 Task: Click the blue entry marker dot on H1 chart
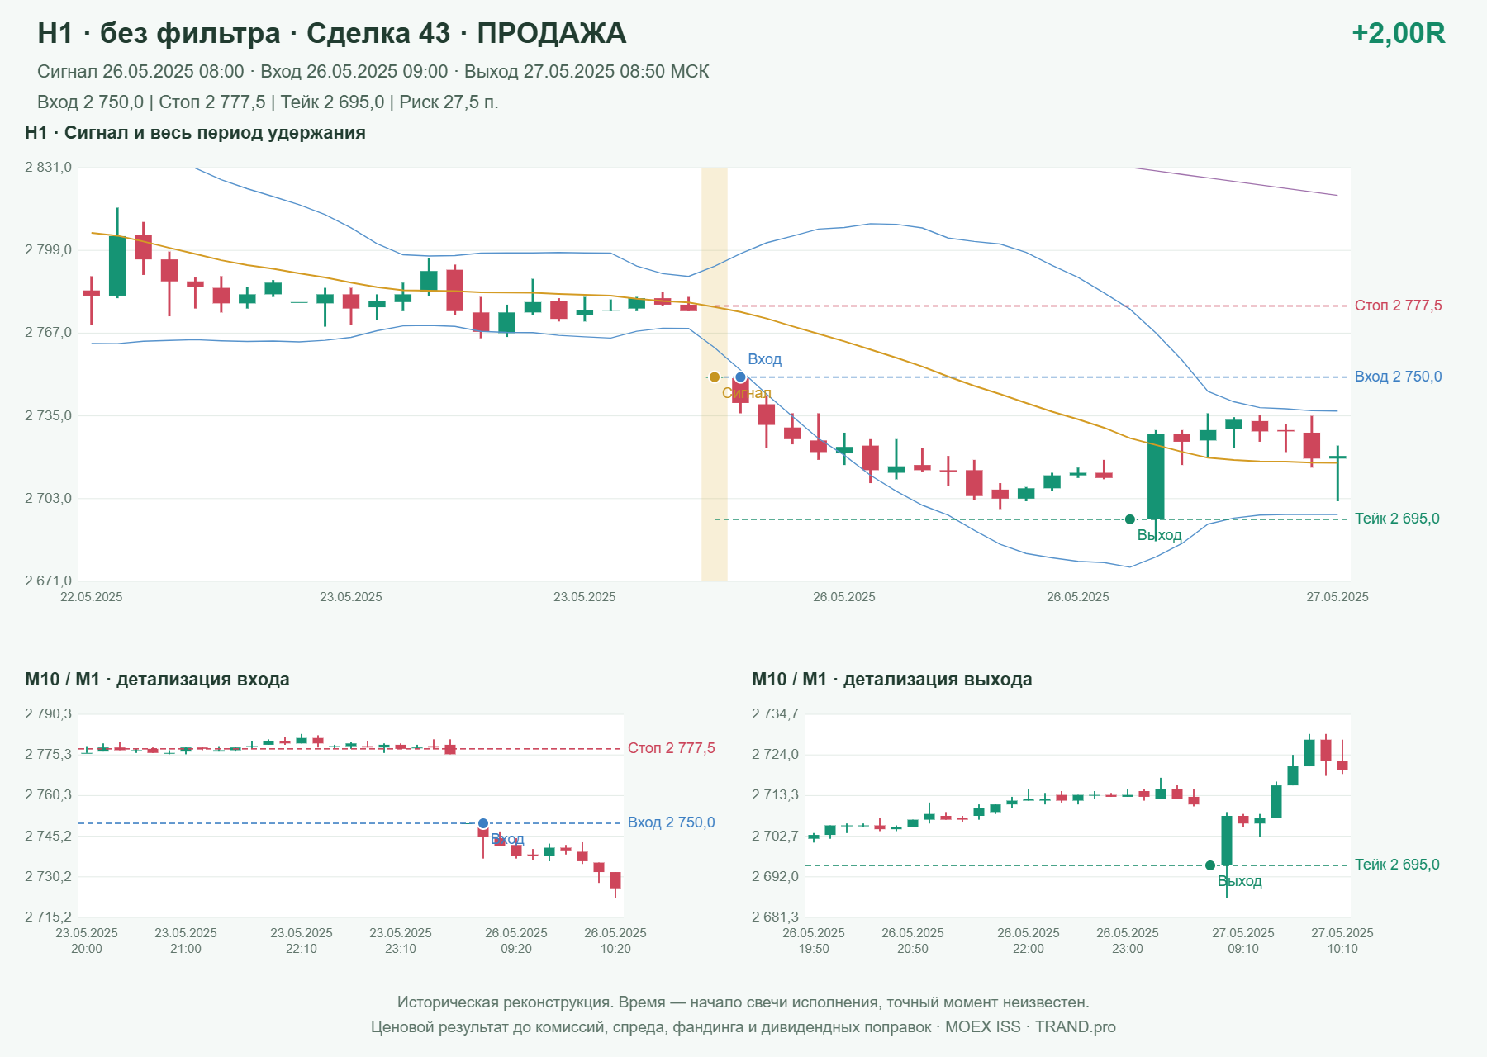click(740, 377)
